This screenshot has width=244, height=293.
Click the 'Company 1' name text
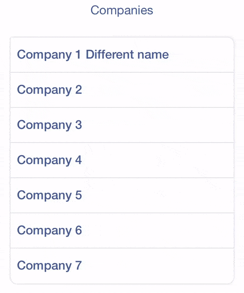coord(49,55)
